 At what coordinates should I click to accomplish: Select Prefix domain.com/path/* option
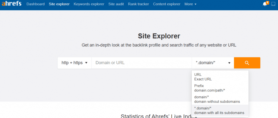point(220,88)
